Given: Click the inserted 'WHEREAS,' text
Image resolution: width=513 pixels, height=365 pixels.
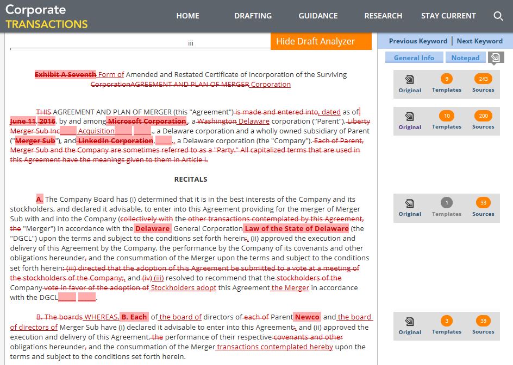Looking at the screenshot, I should tap(102, 317).
